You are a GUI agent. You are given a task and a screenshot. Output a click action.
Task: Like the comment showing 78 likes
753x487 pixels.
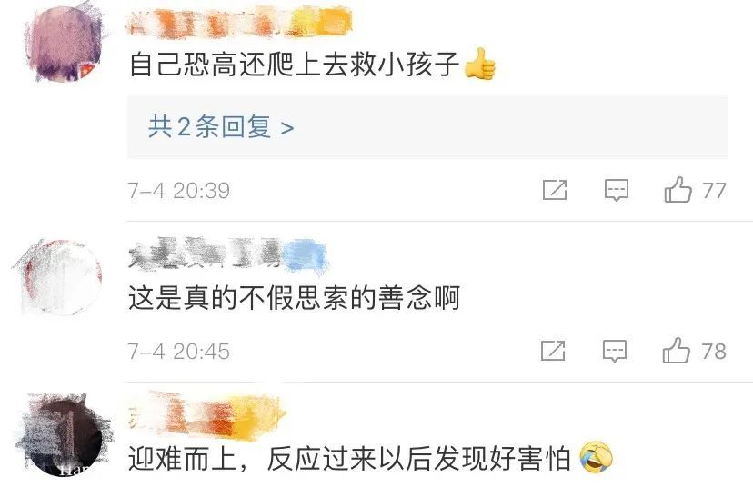click(x=677, y=350)
